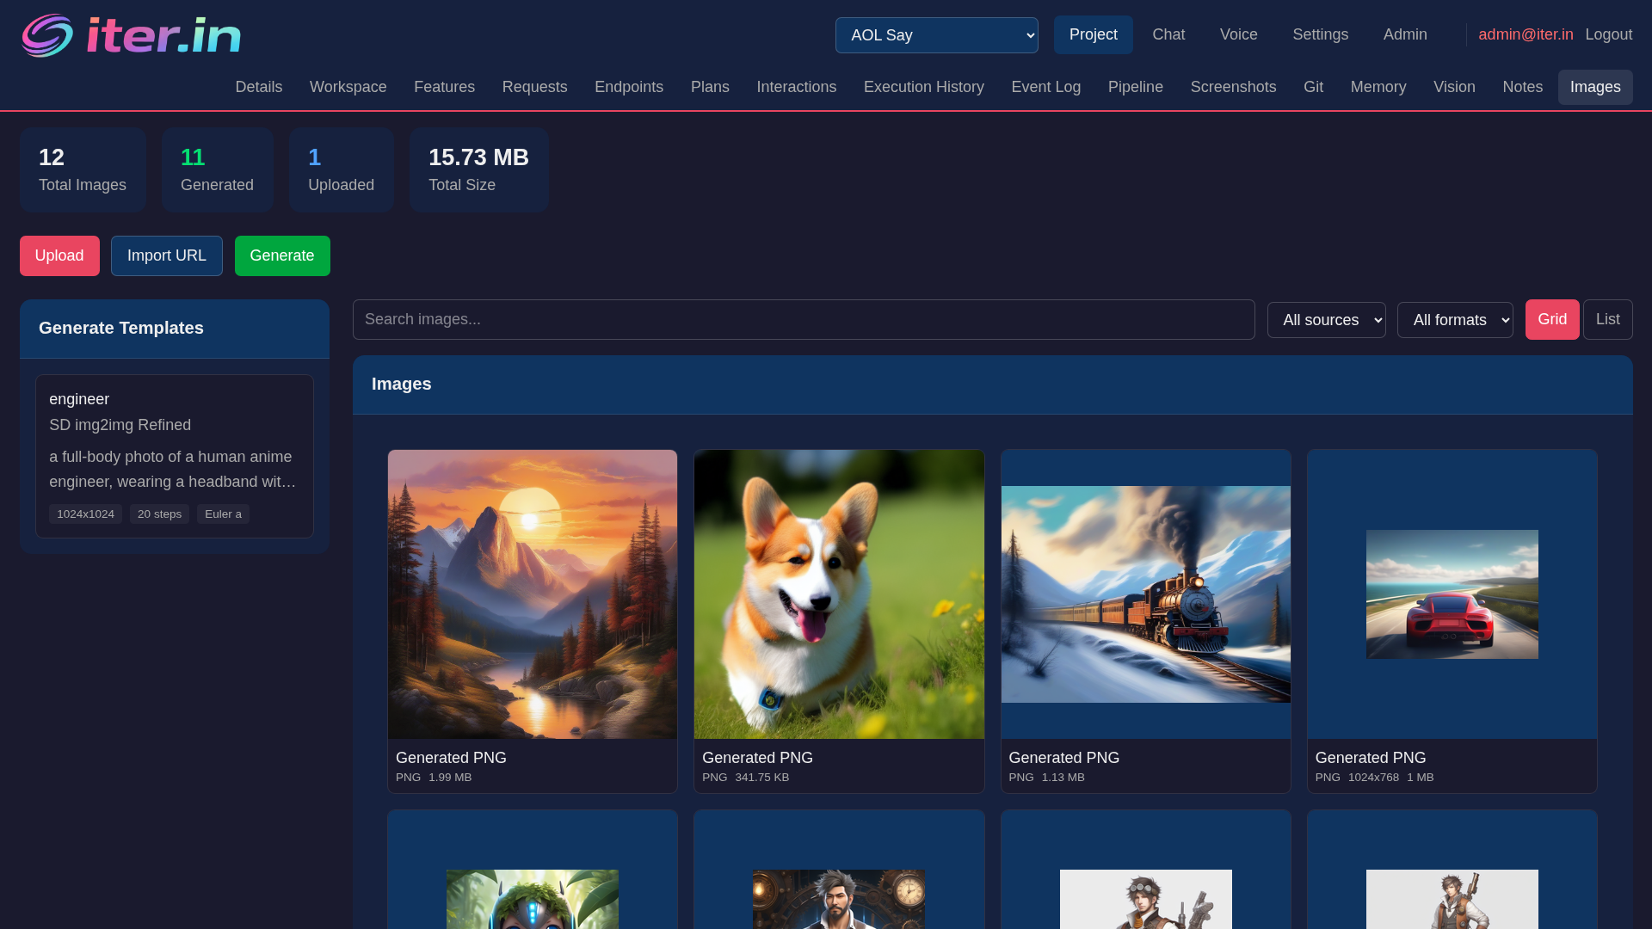Screen dimensions: 1652x929
Task: Switch to the Details tab
Action: click(x=258, y=87)
